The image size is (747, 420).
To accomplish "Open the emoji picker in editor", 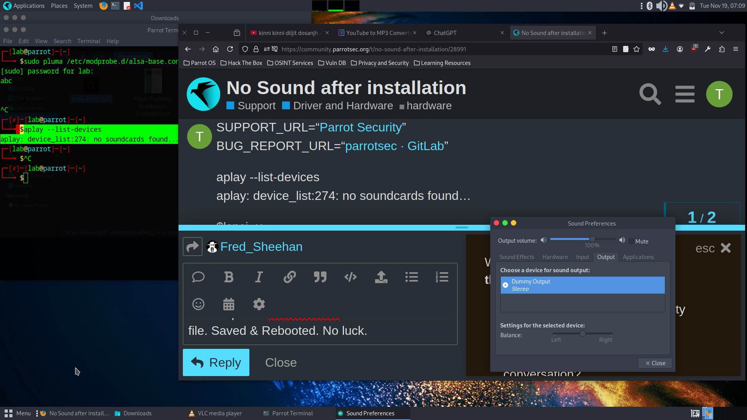I will click(198, 304).
